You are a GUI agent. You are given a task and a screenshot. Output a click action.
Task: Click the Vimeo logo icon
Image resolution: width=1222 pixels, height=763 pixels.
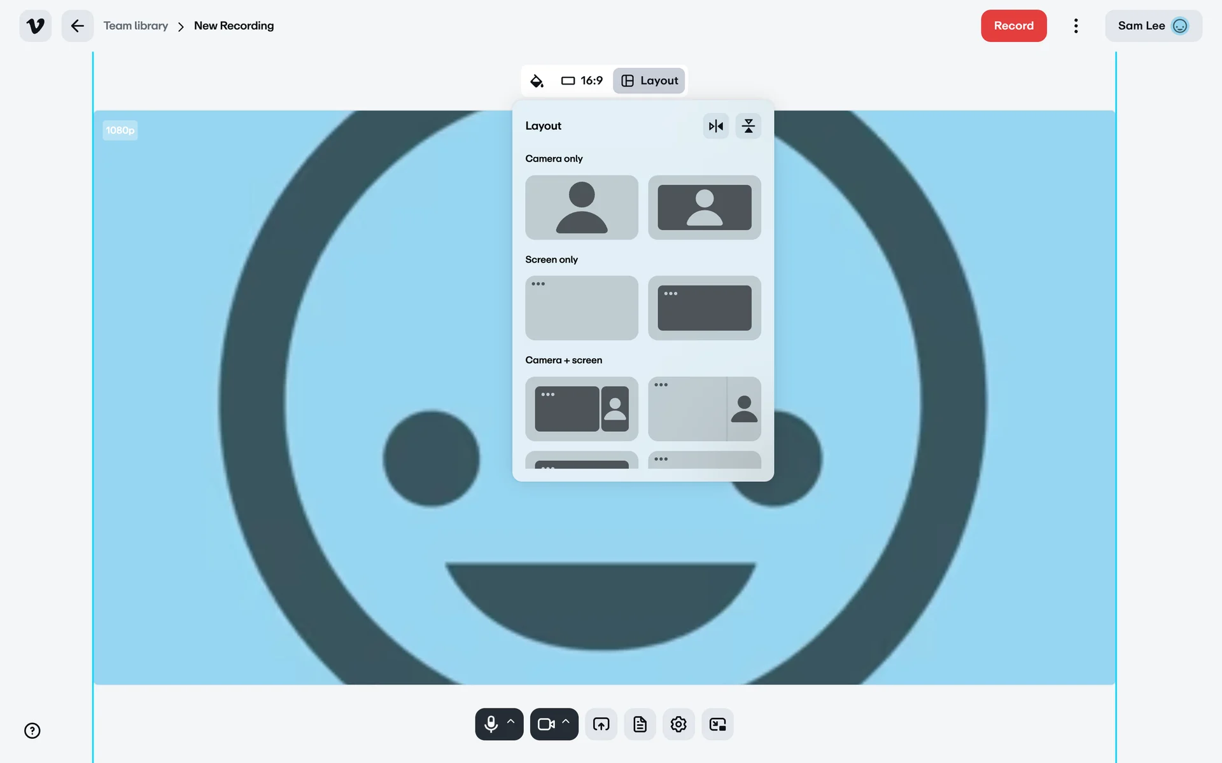[x=36, y=26]
